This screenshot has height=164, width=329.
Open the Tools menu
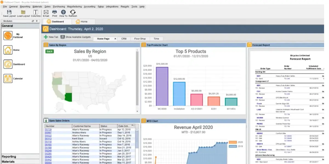(134, 7)
